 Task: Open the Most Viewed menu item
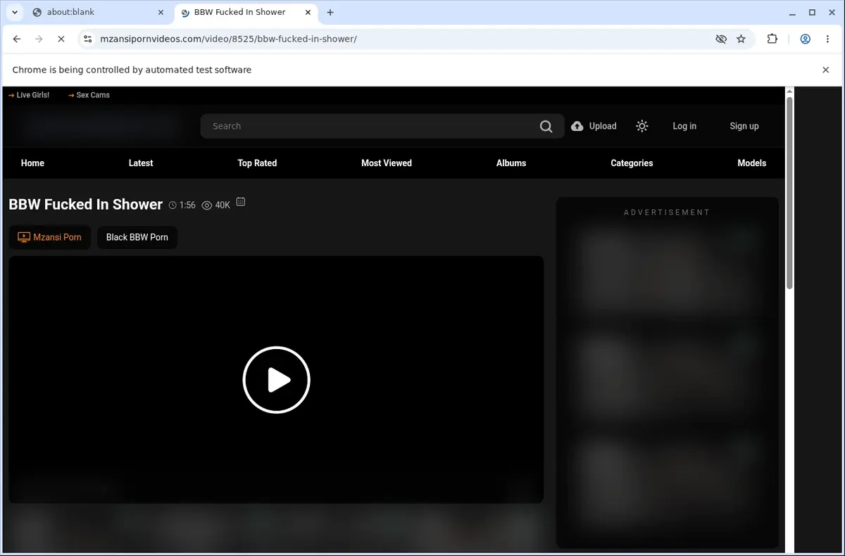coord(387,163)
